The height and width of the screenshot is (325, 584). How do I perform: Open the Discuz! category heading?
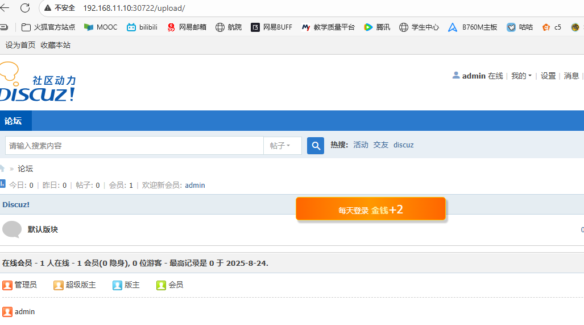click(16, 204)
